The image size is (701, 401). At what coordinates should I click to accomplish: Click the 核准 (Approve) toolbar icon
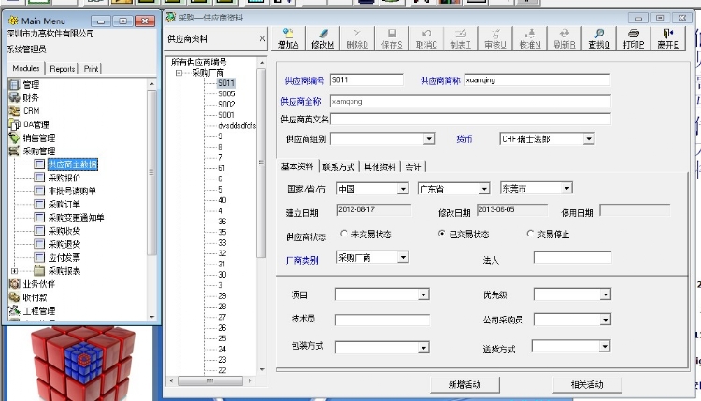(x=530, y=38)
